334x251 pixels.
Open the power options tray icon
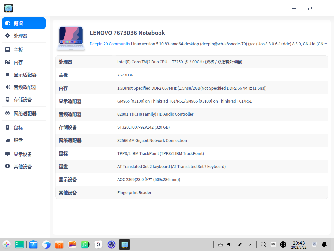click(283, 244)
